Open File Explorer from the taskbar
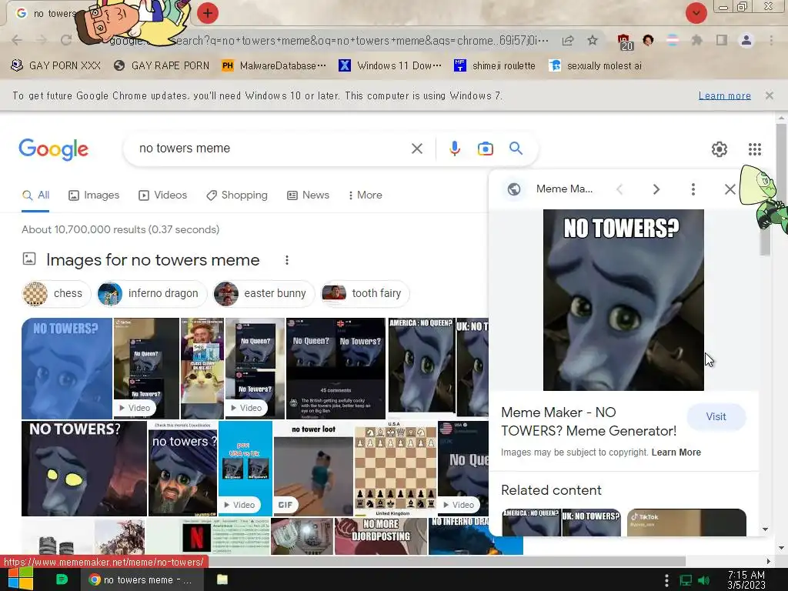The image size is (788, 591). click(222, 579)
